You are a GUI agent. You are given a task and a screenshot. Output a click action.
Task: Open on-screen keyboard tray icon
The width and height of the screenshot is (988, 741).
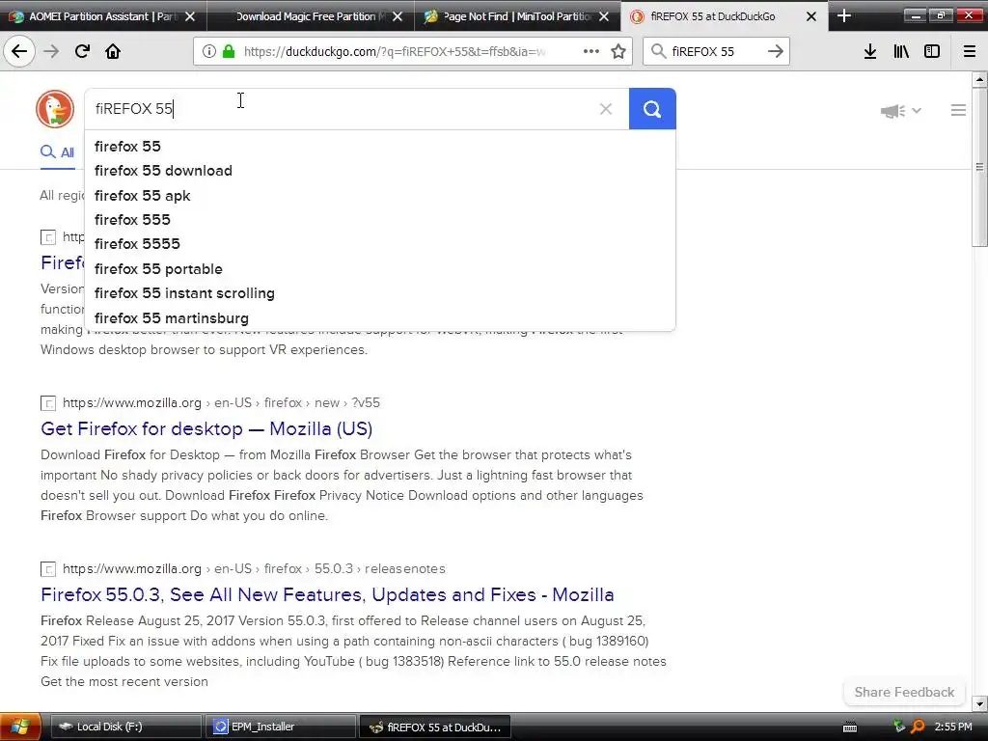pos(850,727)
